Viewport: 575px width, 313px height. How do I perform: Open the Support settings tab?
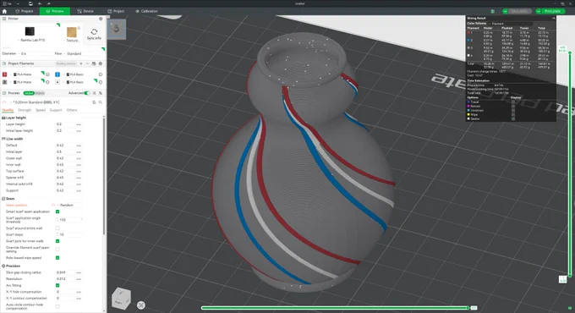[x=56, y=110]
